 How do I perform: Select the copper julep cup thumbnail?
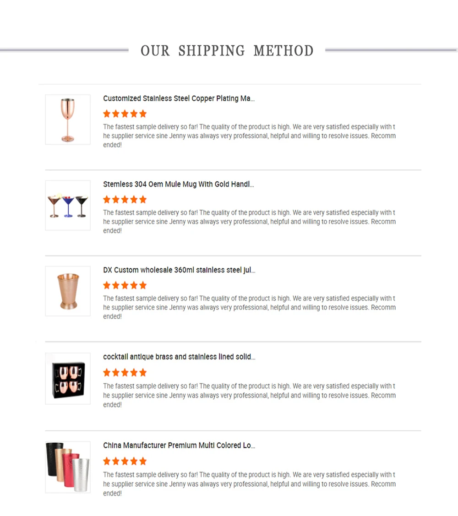pos(68,291)
